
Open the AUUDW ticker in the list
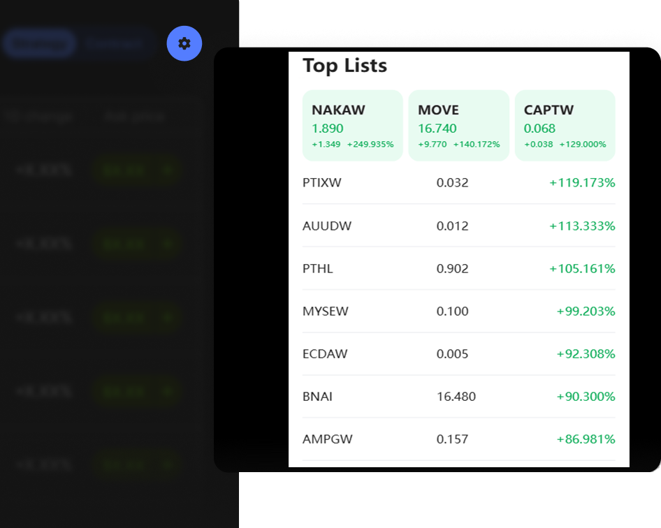[x=326, y=226]
